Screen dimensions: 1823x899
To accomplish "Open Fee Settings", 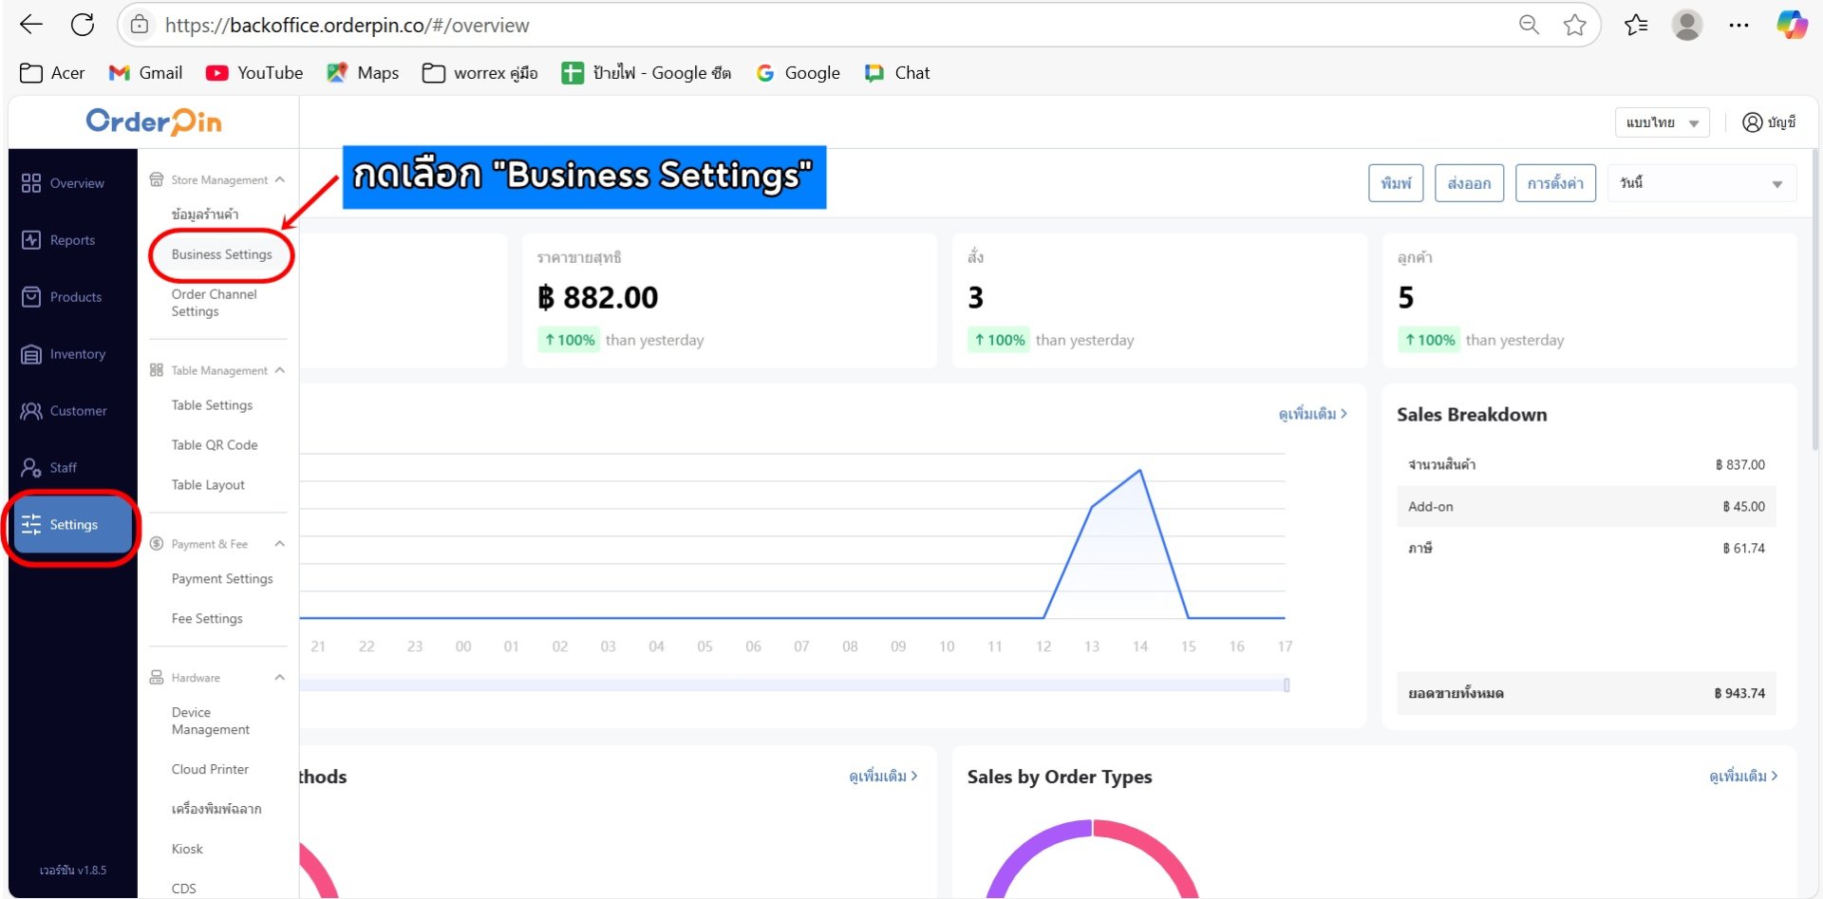I will tap(207, 619).
